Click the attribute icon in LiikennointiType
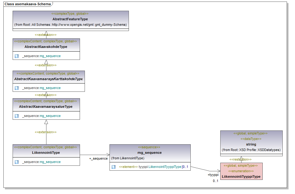Viewport: 295px width, 194px height. tap(17, 162)
